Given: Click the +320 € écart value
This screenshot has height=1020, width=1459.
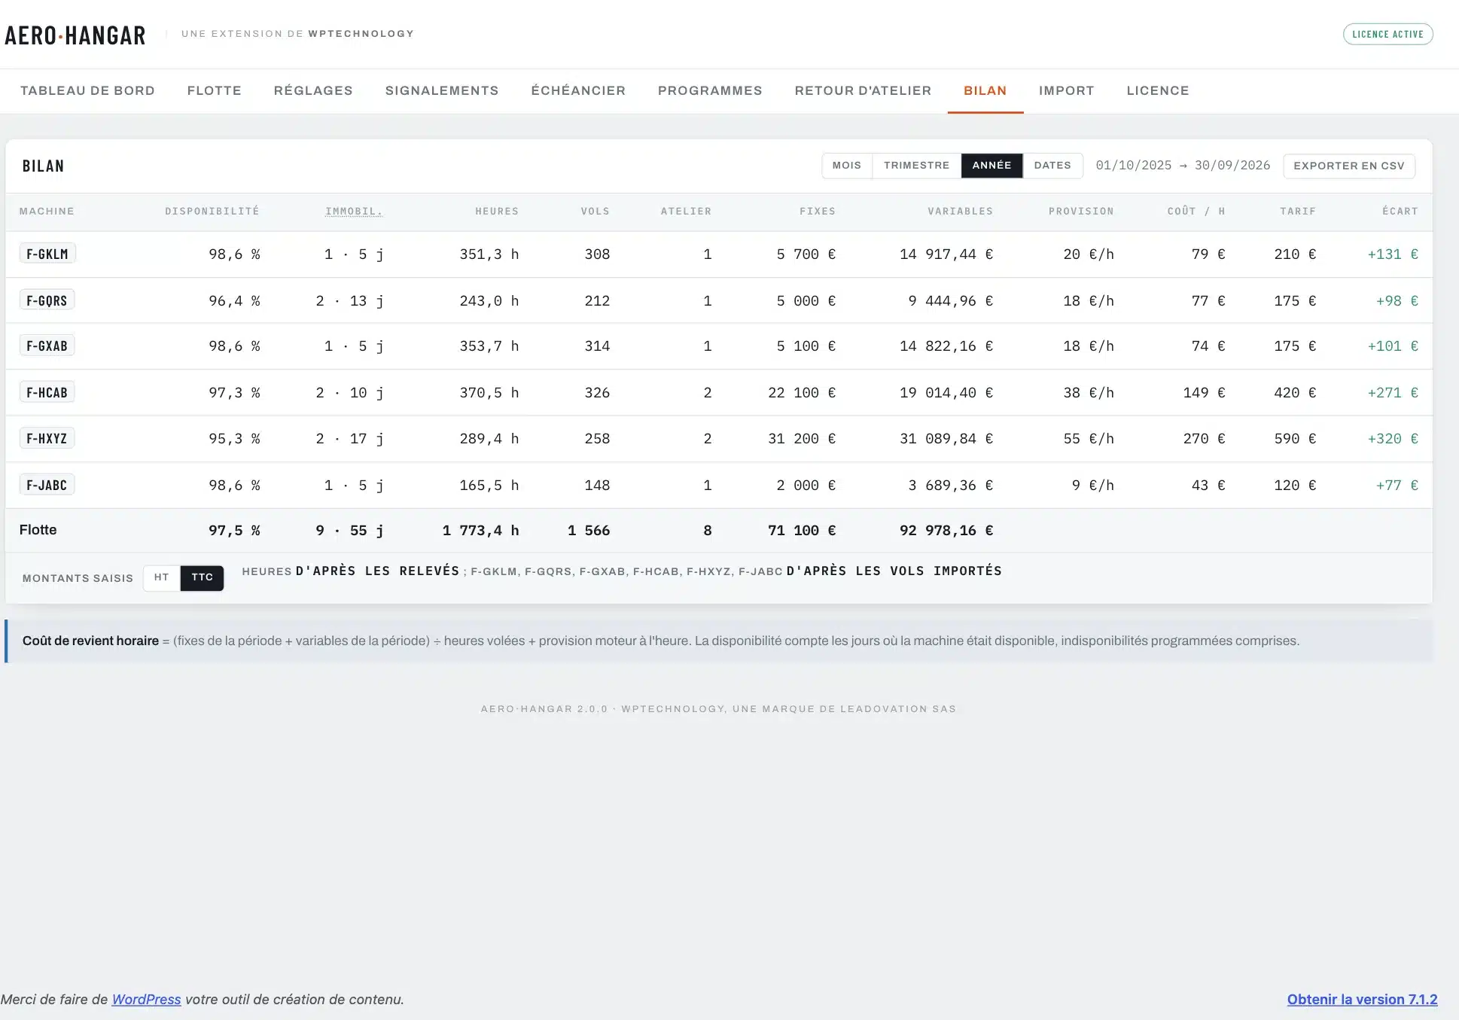Looking at the screenshot, I should pos(1393,438).
